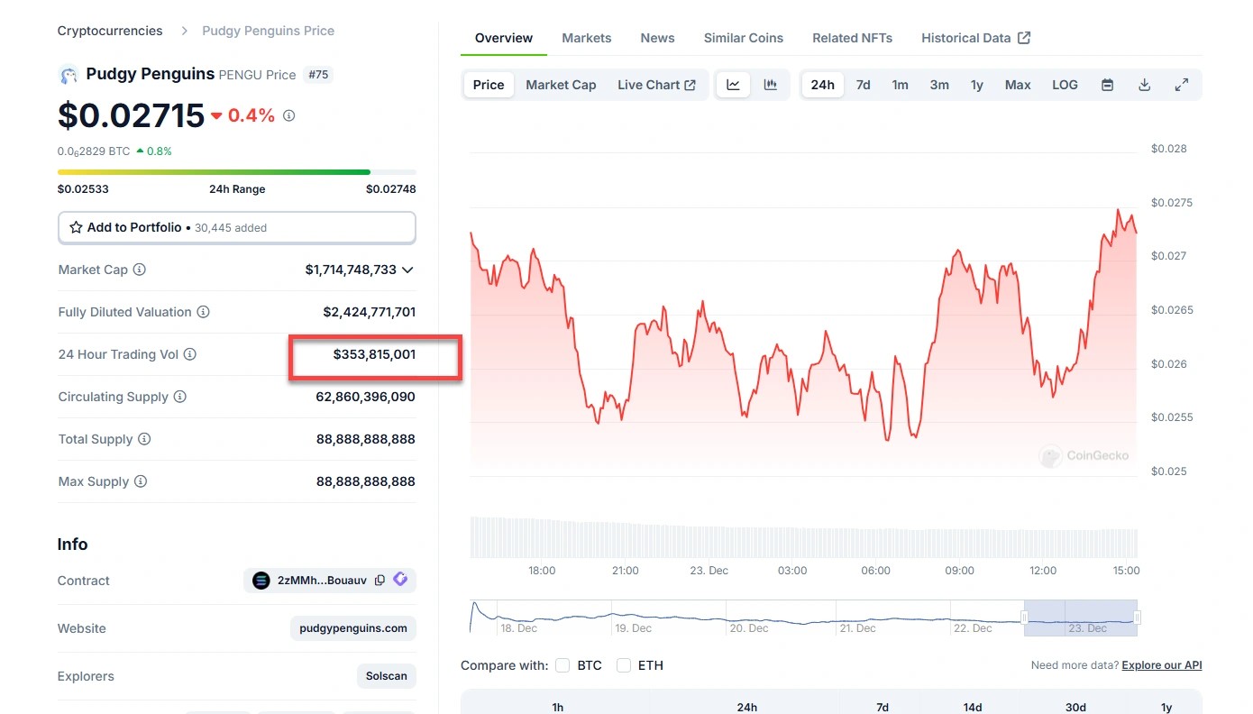Image resolution: width=1253 pixels, height=714 pixels.
Task: Expand the chart to fullscreen
Action: [x=1182, y=85]
